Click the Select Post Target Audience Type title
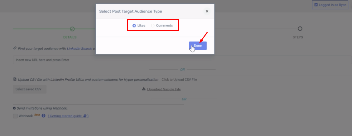The height and width of the screenshot is (136, 352). click(x=131, y=11)
